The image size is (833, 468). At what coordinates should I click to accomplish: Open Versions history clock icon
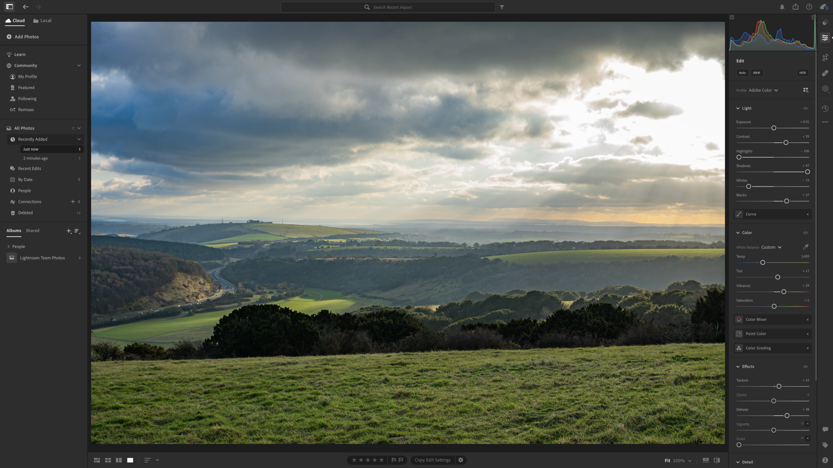[x=825, y=108]
